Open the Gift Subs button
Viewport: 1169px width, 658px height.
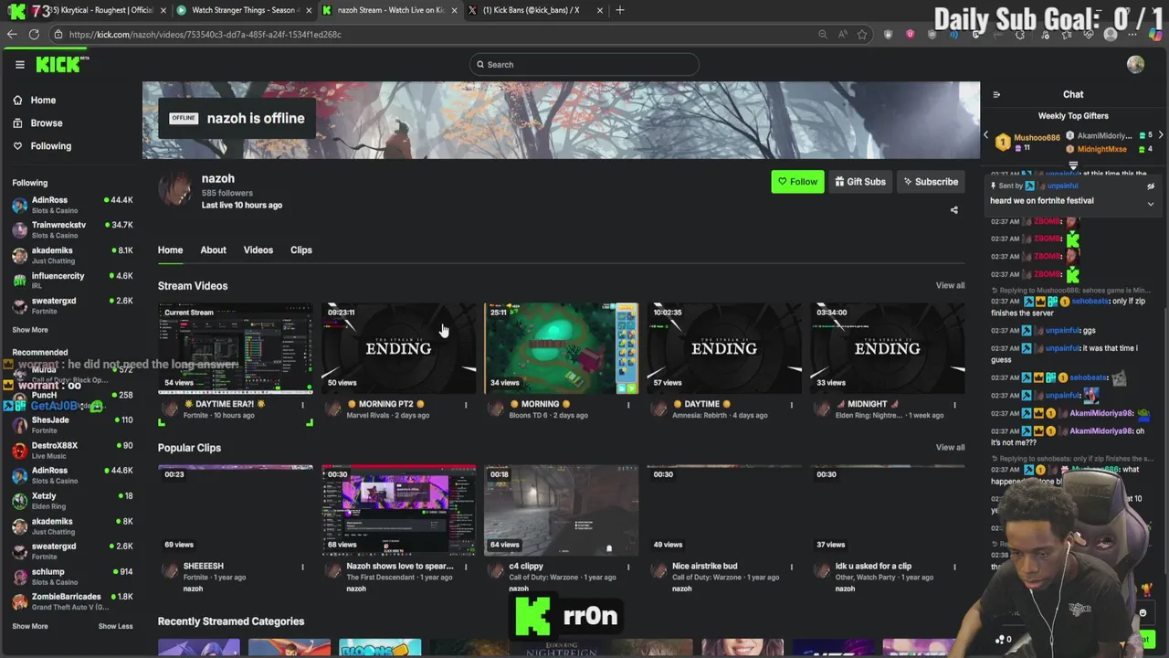(860, 182)
